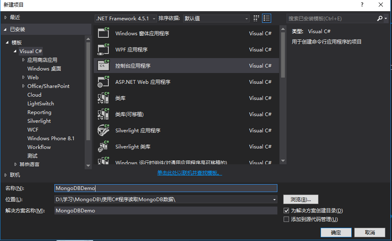Click the category tree scroll down arrow
This screenshot has height=241, width=392.
tap(88, 166)
